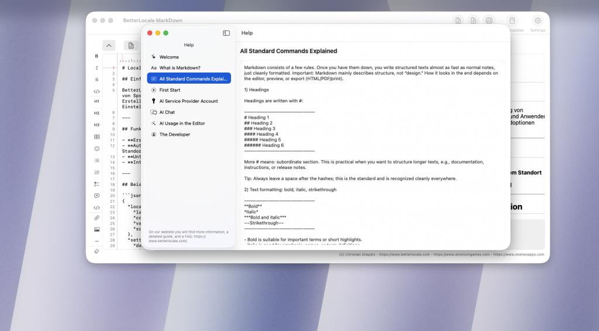Image resolution: width=599 pixels, height=331 pixels.
Task: Open the emoji picker icon
Action: [x=97, y=149]
